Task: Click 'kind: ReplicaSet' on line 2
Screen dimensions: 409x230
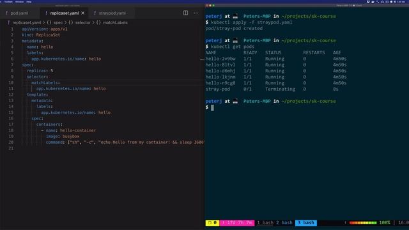Action: (41, 35)
